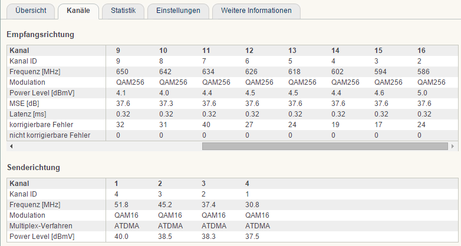461x246 pixels.
Task: Click the active Kanäle tab
Action: coord(78,11)
